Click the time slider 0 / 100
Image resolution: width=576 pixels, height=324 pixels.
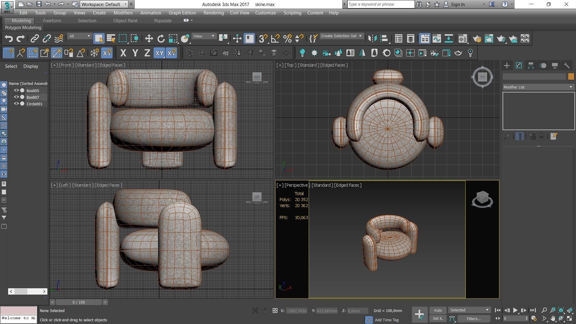point(79,302)
